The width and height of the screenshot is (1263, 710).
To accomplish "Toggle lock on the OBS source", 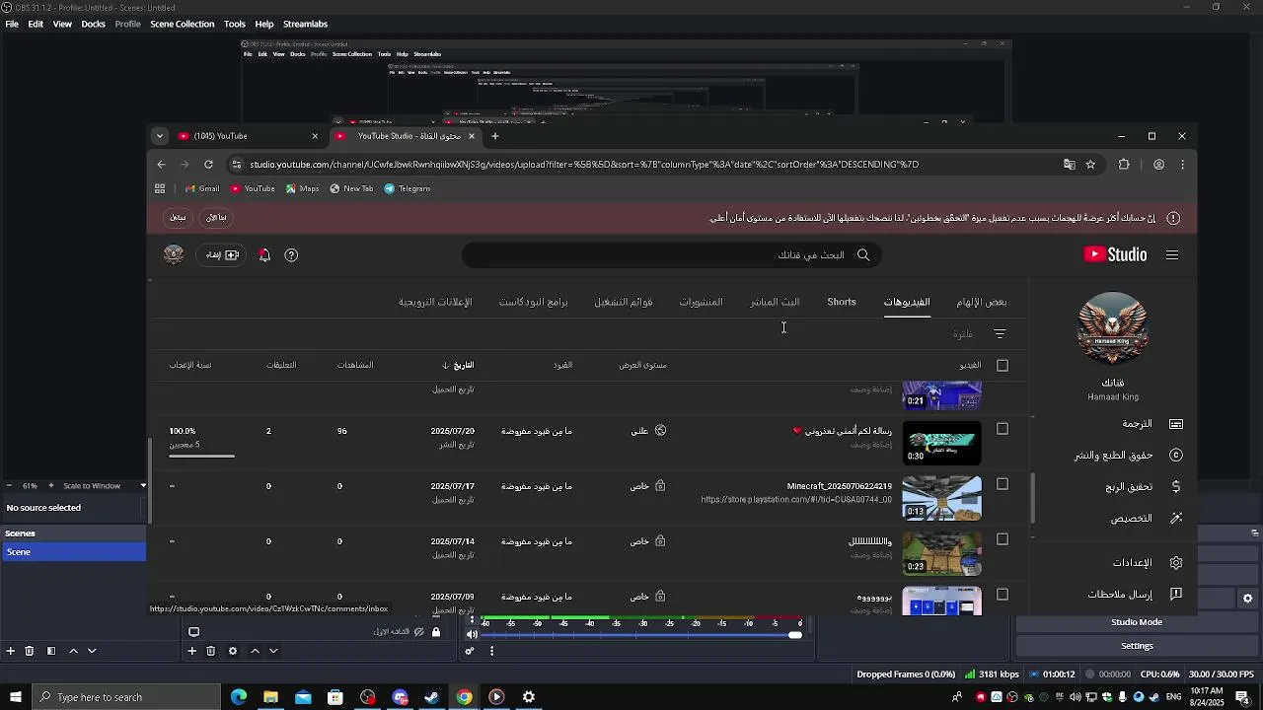I will click(436, 632).
